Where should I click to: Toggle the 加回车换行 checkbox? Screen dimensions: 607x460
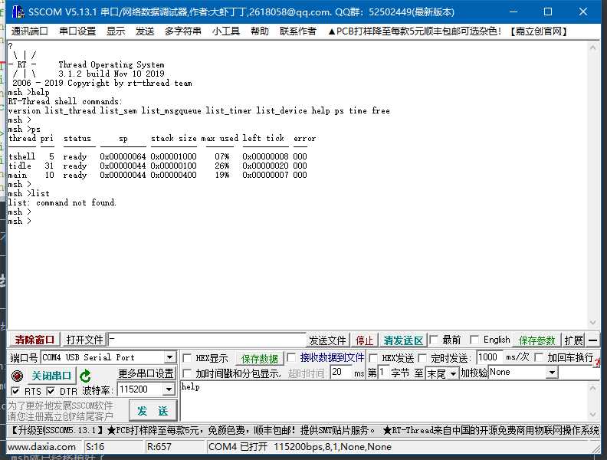[x=538, y=357]
